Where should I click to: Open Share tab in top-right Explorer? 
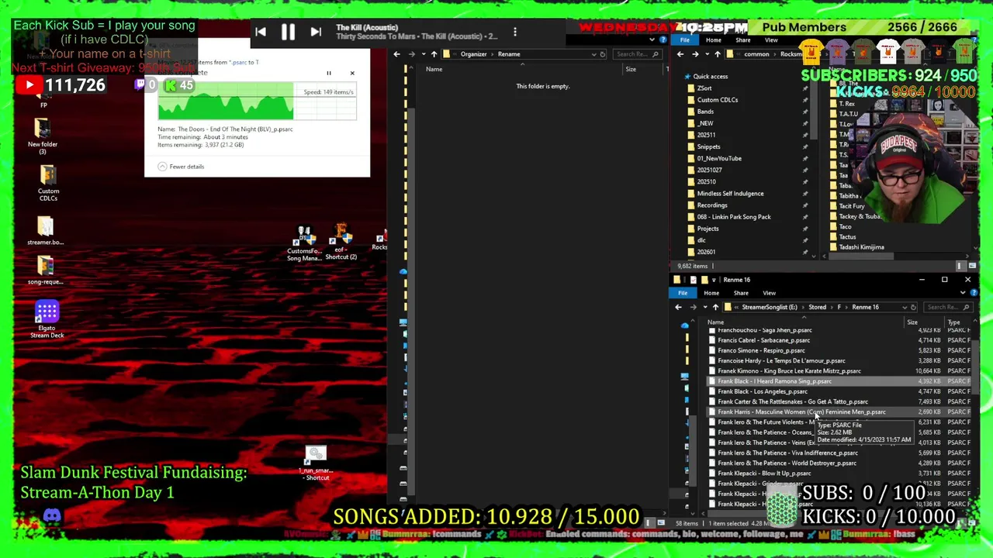[x=742, y=40]
